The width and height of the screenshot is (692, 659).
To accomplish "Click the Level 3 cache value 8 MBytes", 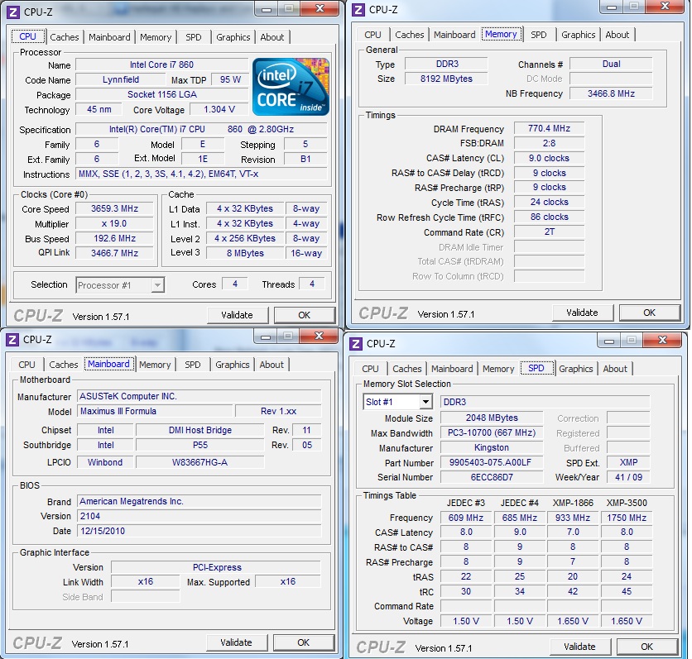I will pyautogui.click(x=245, y=253).
